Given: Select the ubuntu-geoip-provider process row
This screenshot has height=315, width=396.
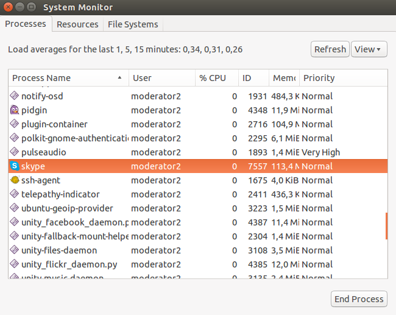Looking at the screenshot, I should coord(67,208).
